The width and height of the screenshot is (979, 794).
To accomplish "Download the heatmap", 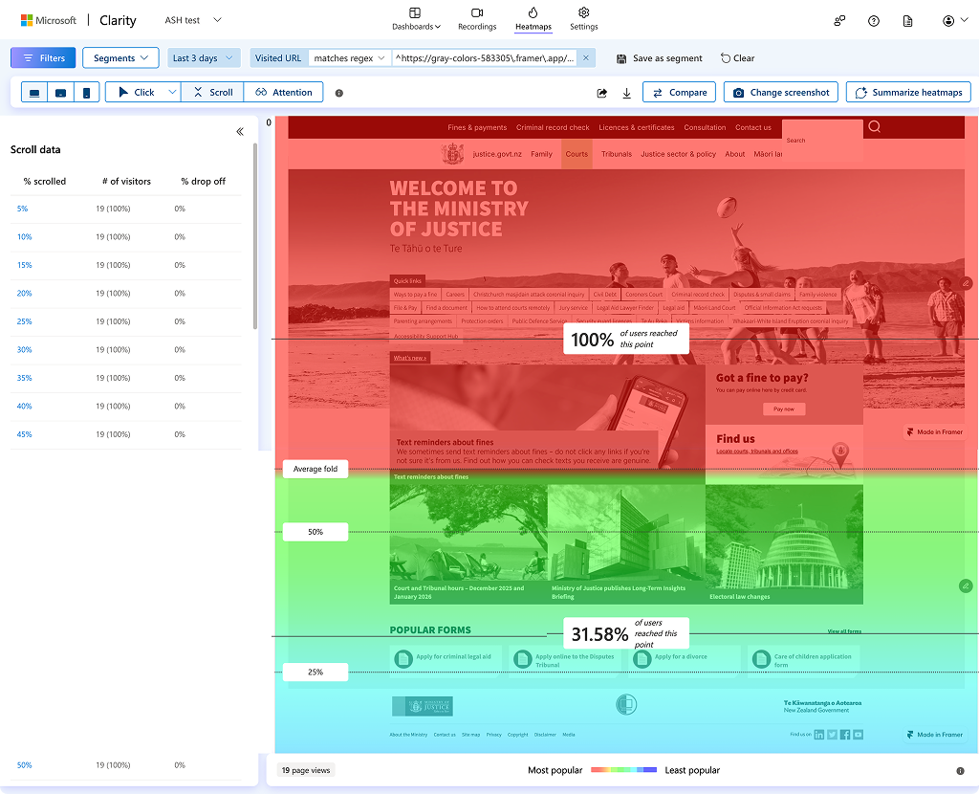I will pos(627,93).
